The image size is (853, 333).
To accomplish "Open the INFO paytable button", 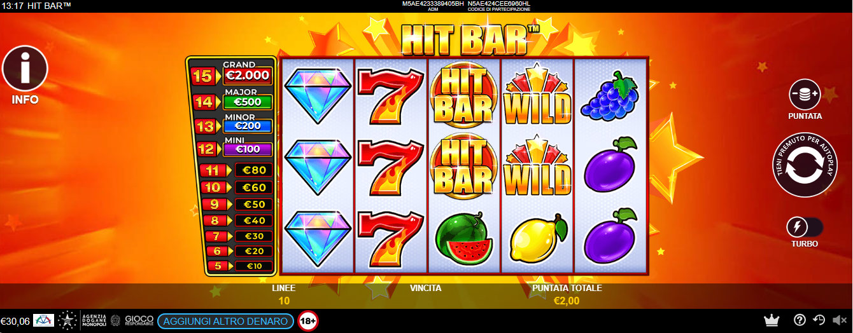I will pos(25,69).
